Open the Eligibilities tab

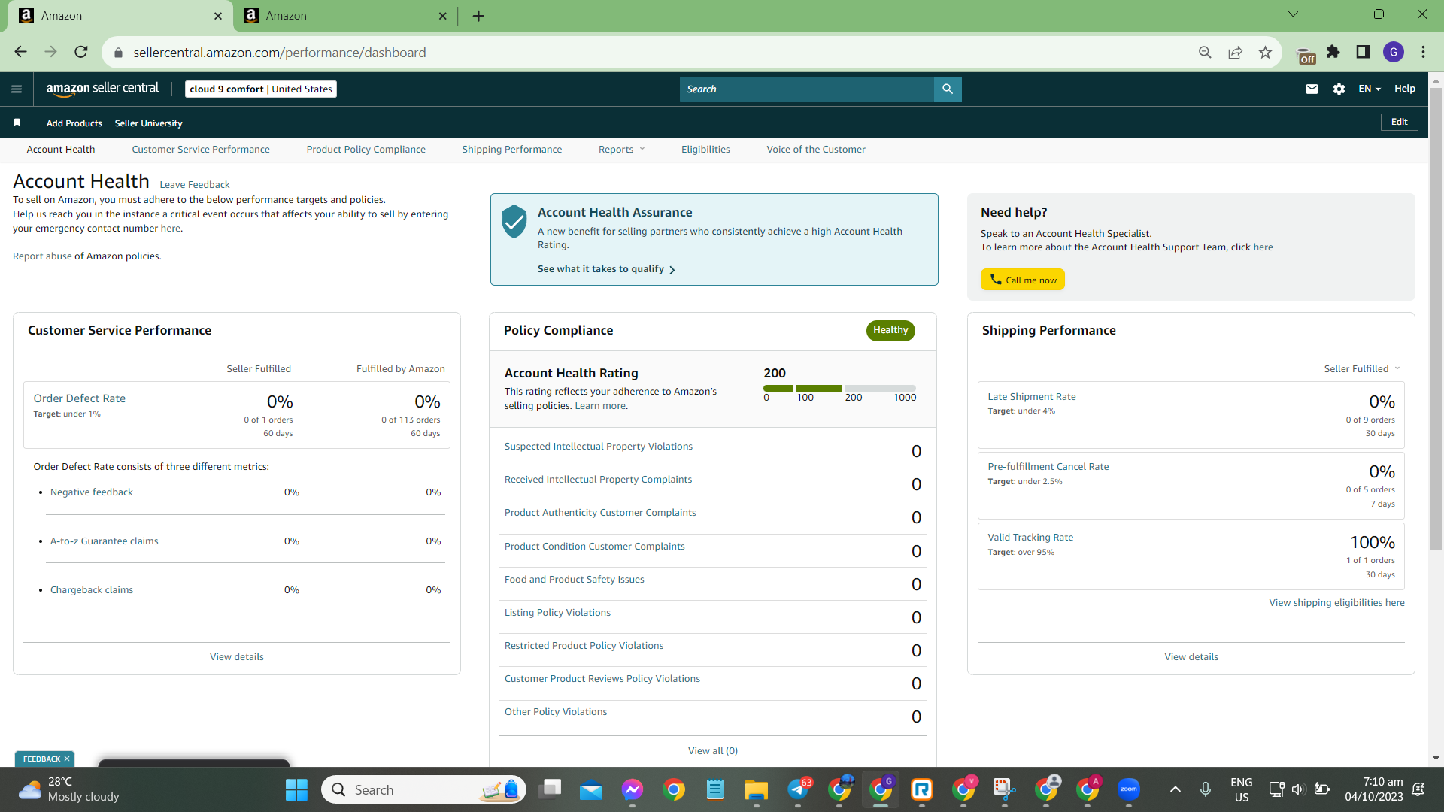point(705,149)
